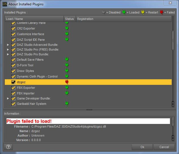Select the FBX Importer row
Viewport: 179px width, 154px height.
[88, 93]
